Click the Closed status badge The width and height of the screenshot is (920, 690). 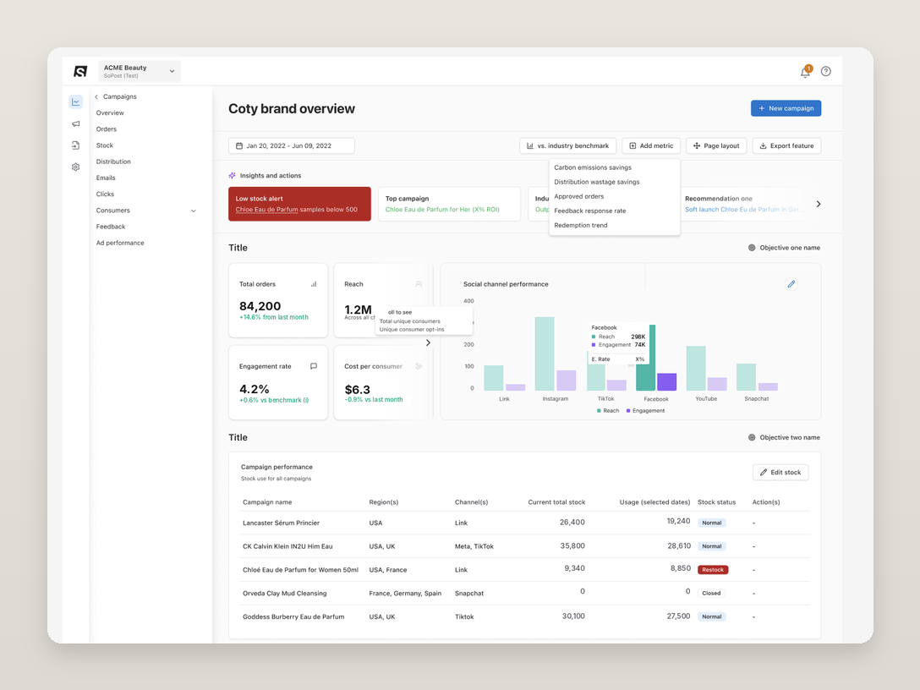(x=711, y=594)
